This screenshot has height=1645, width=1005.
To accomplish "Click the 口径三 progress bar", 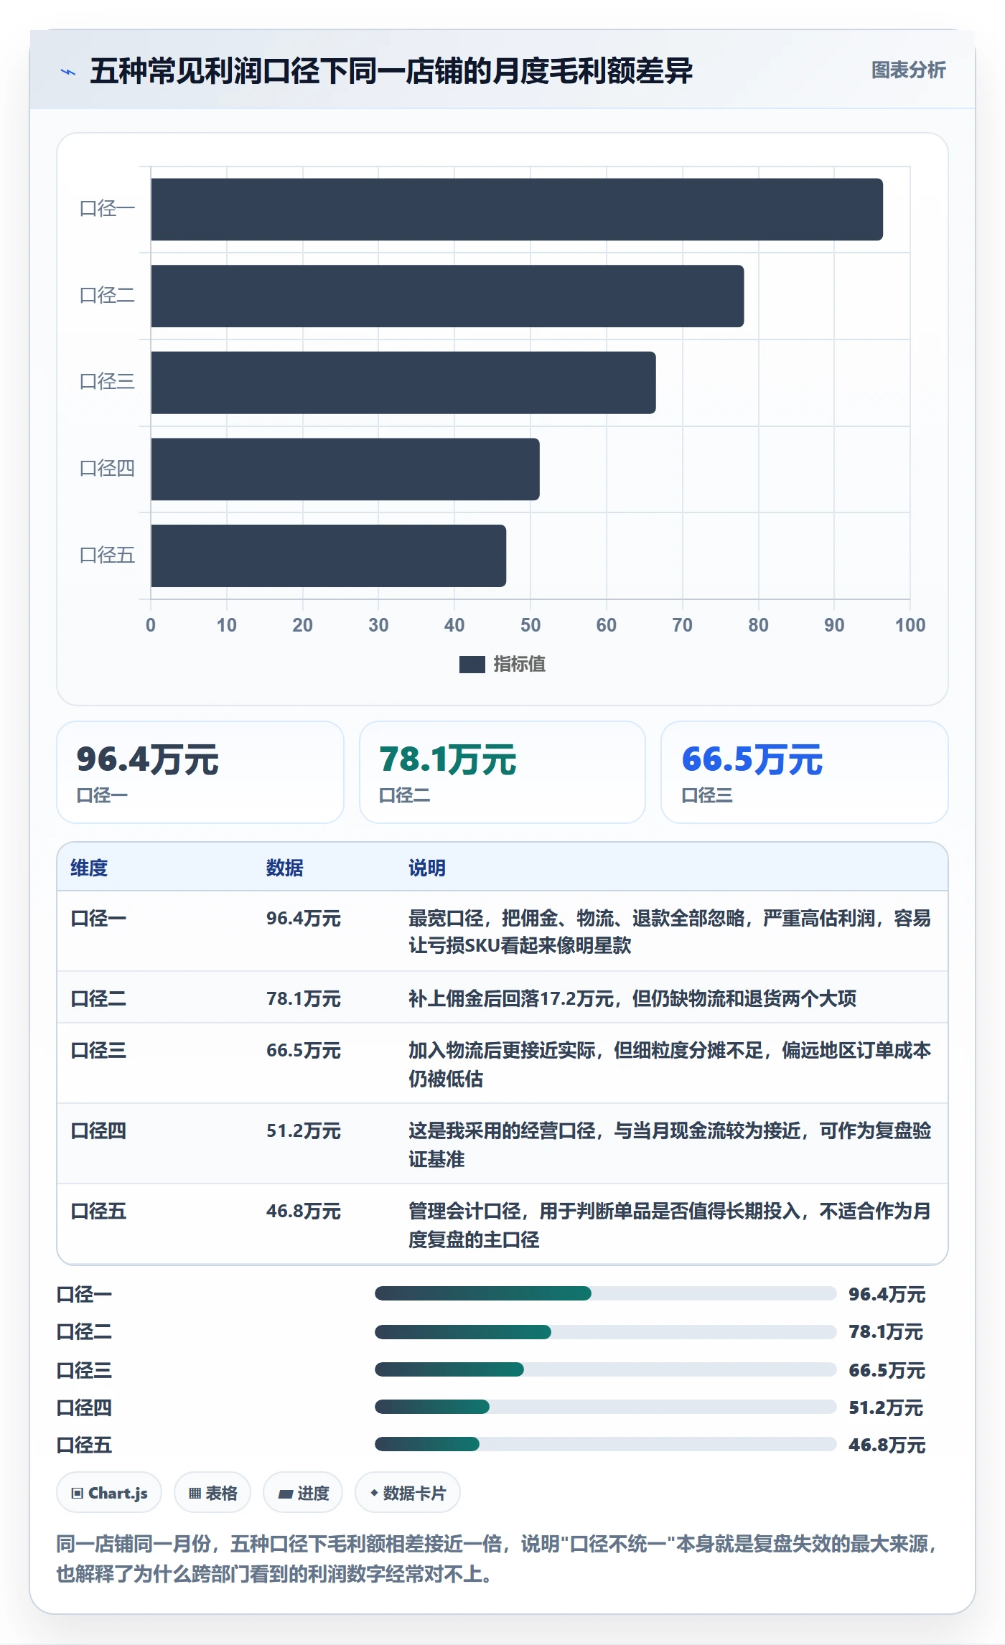I will (605, 1369).
